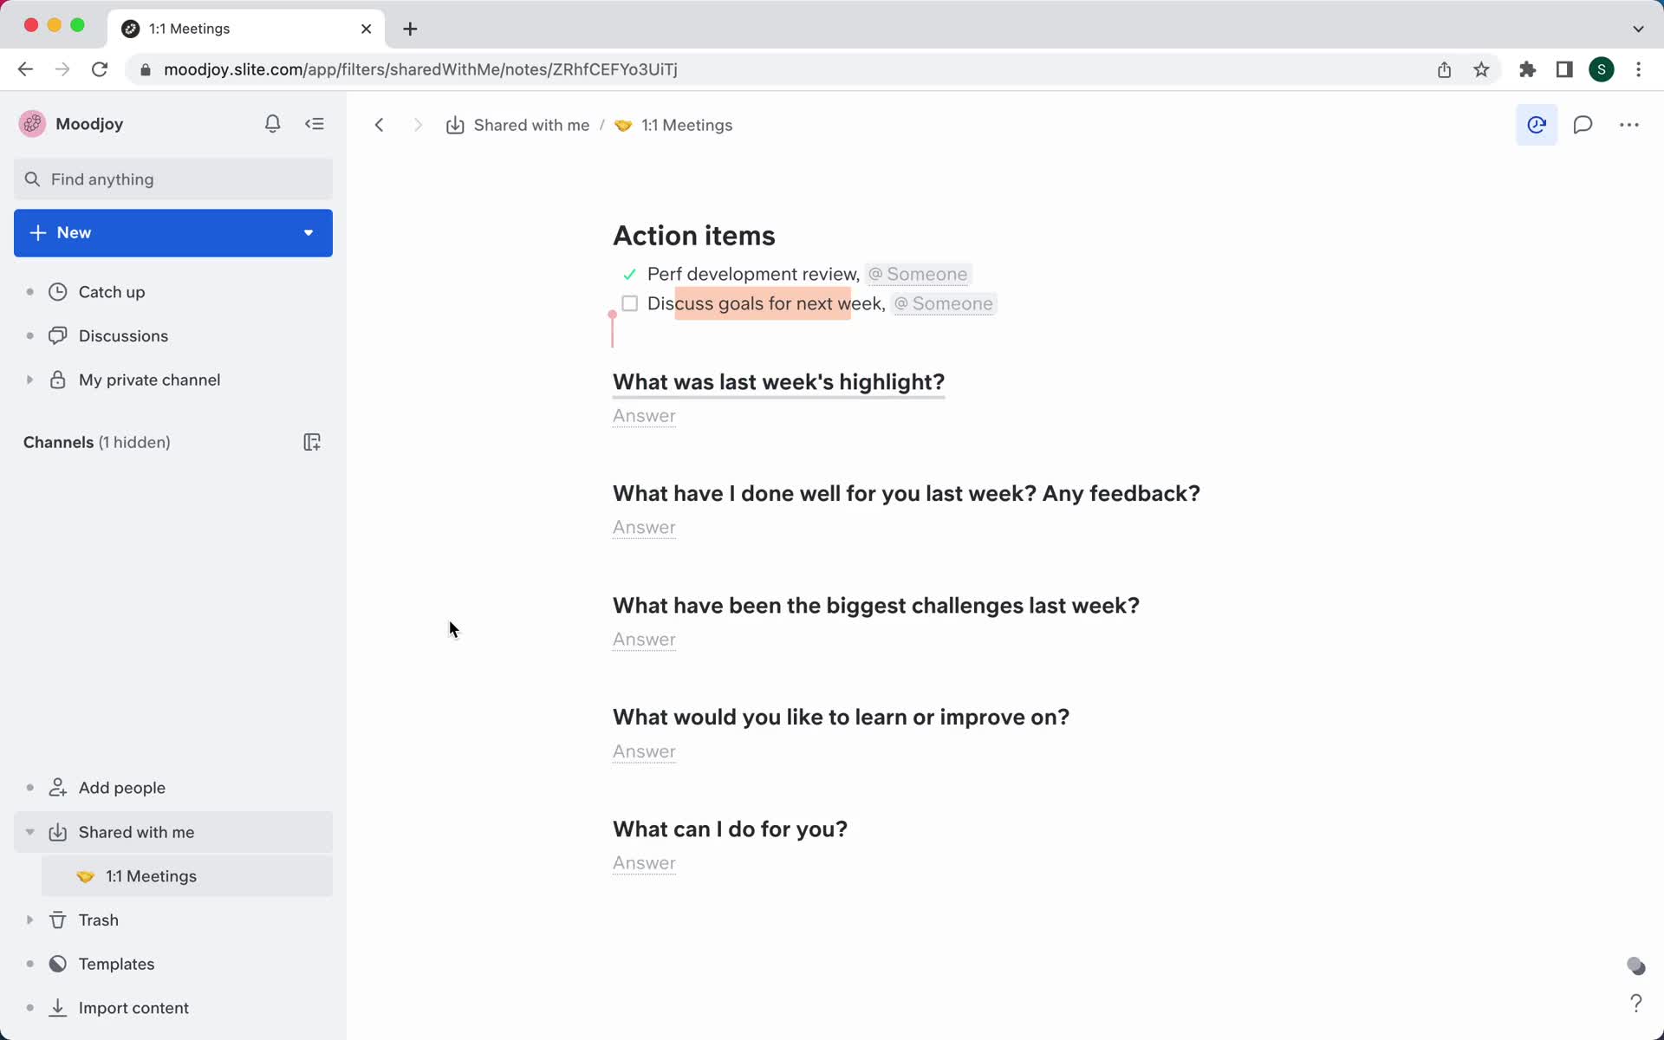Click the Answer field under What can I do for you
Viewport: 1664px width, 1040px height.
pyautogui.click(x=645, y=862)
